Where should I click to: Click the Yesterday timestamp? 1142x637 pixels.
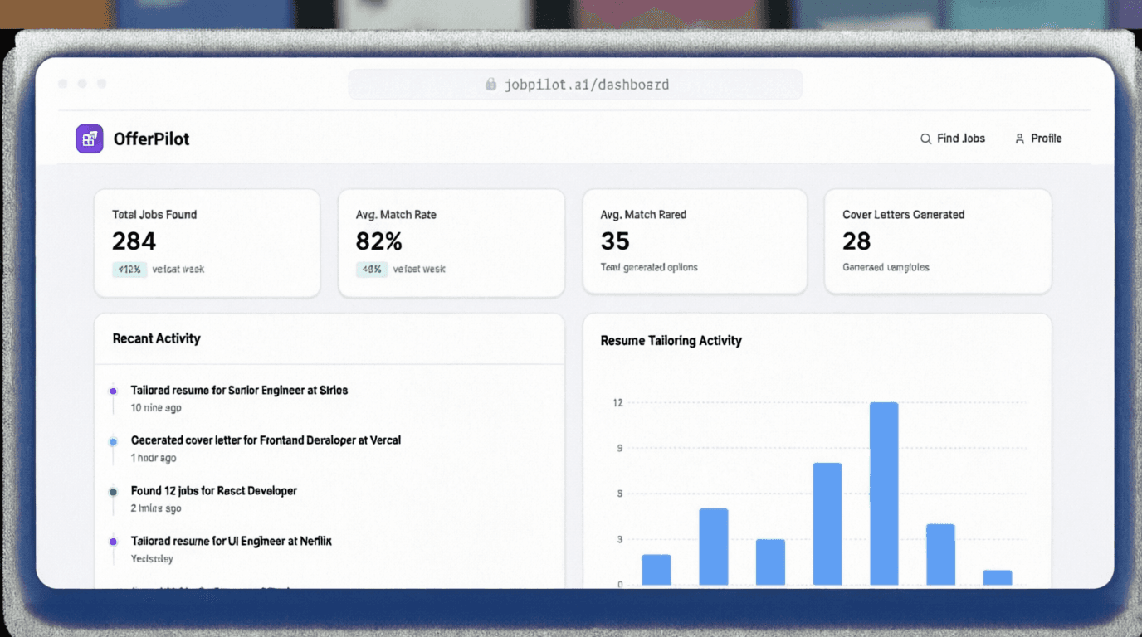pyautogui.click(x=153, y=559)
